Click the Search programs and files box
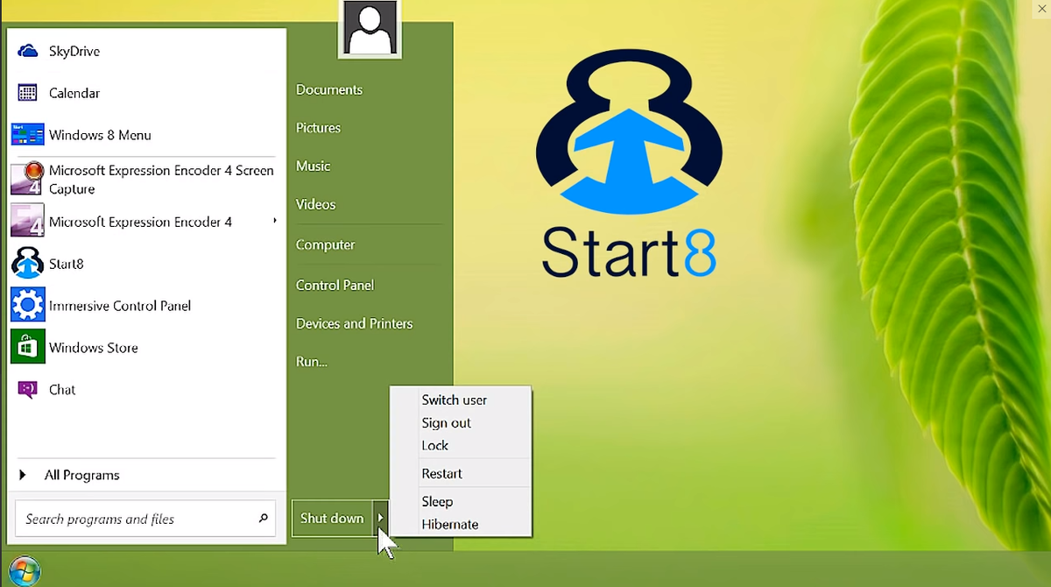 pos(145,519)
